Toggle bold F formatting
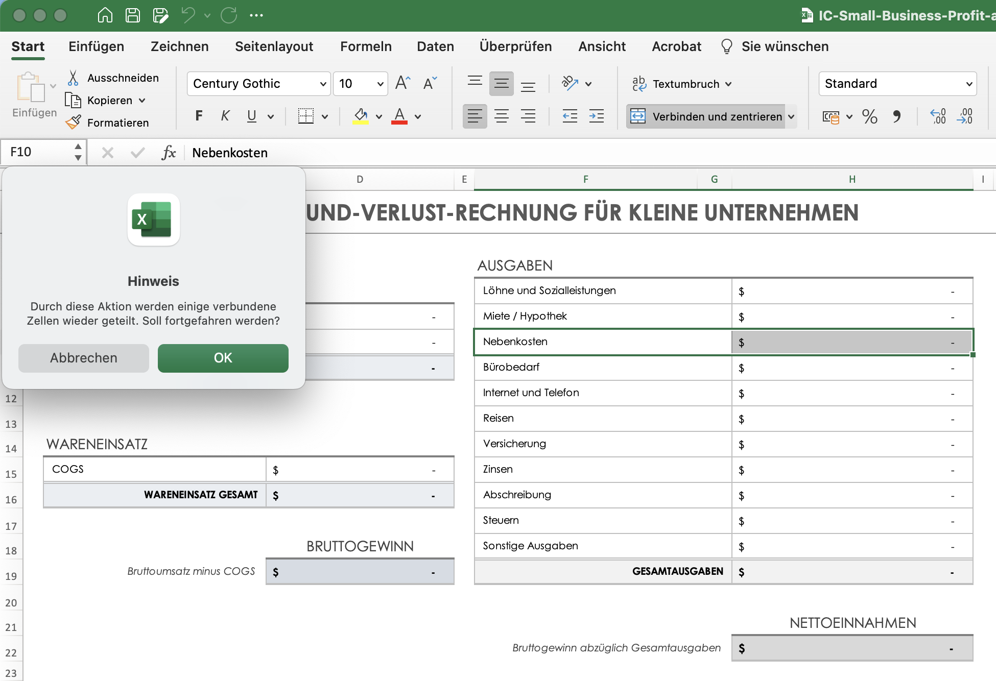 tap(199, 116)
